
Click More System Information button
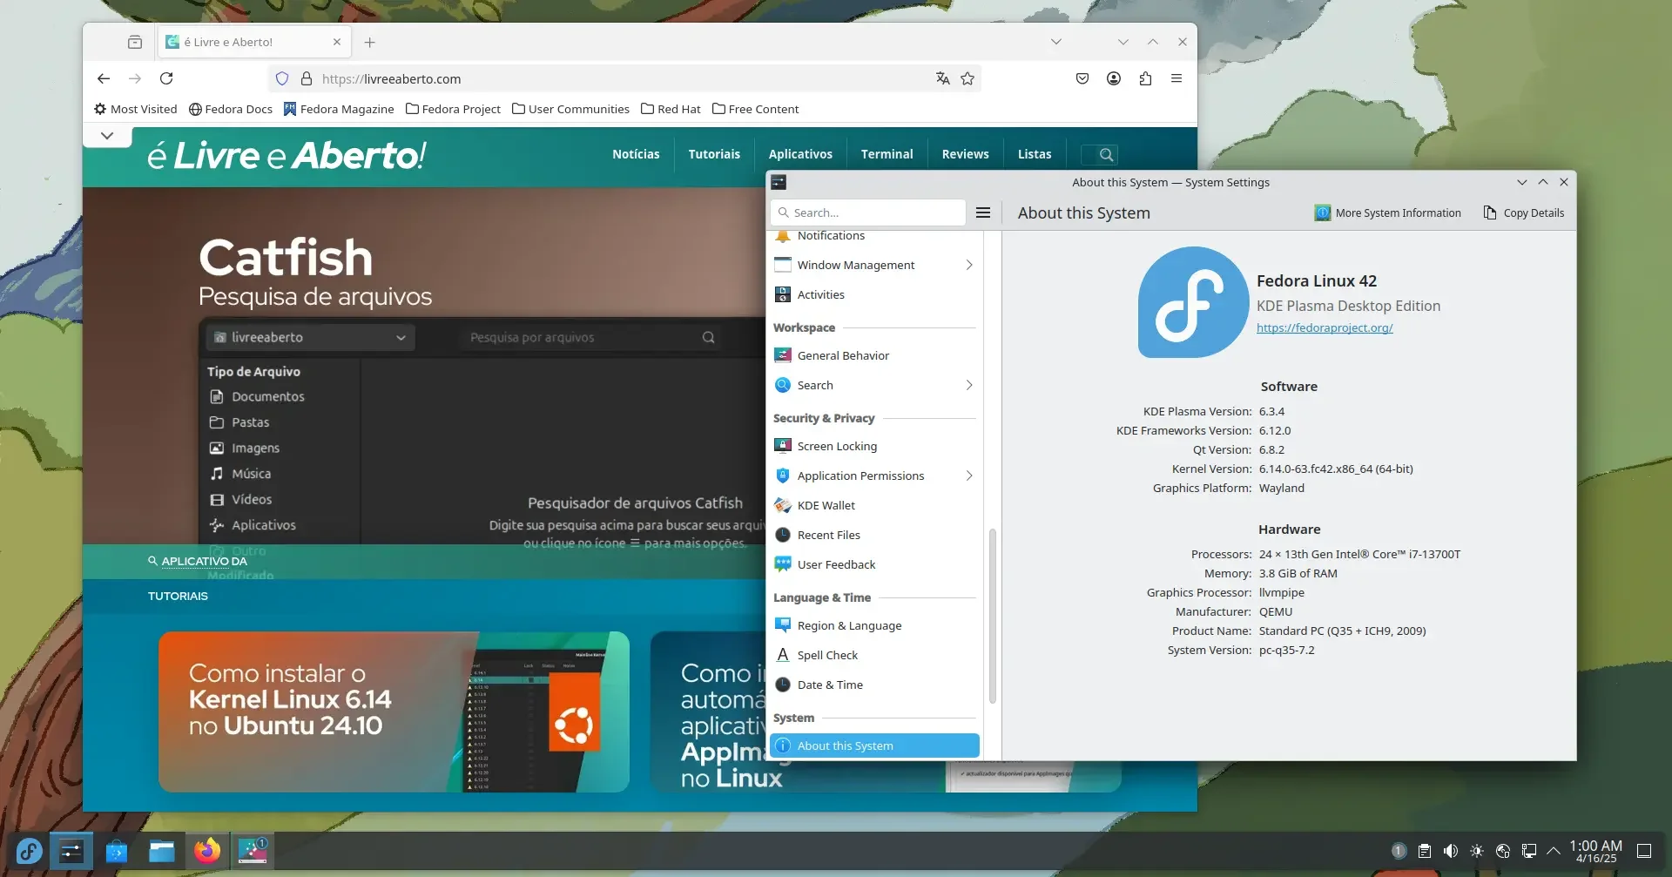coord(1388,213)
